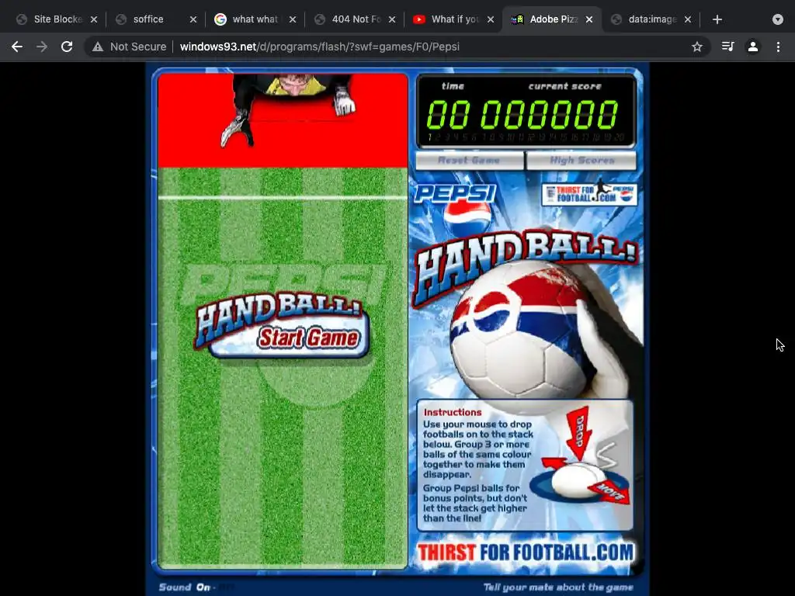Click the large Pepsi football image

[x=517, y=329]
